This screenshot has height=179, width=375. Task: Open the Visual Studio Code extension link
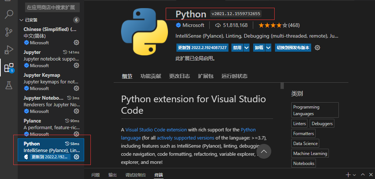[156, 130]
